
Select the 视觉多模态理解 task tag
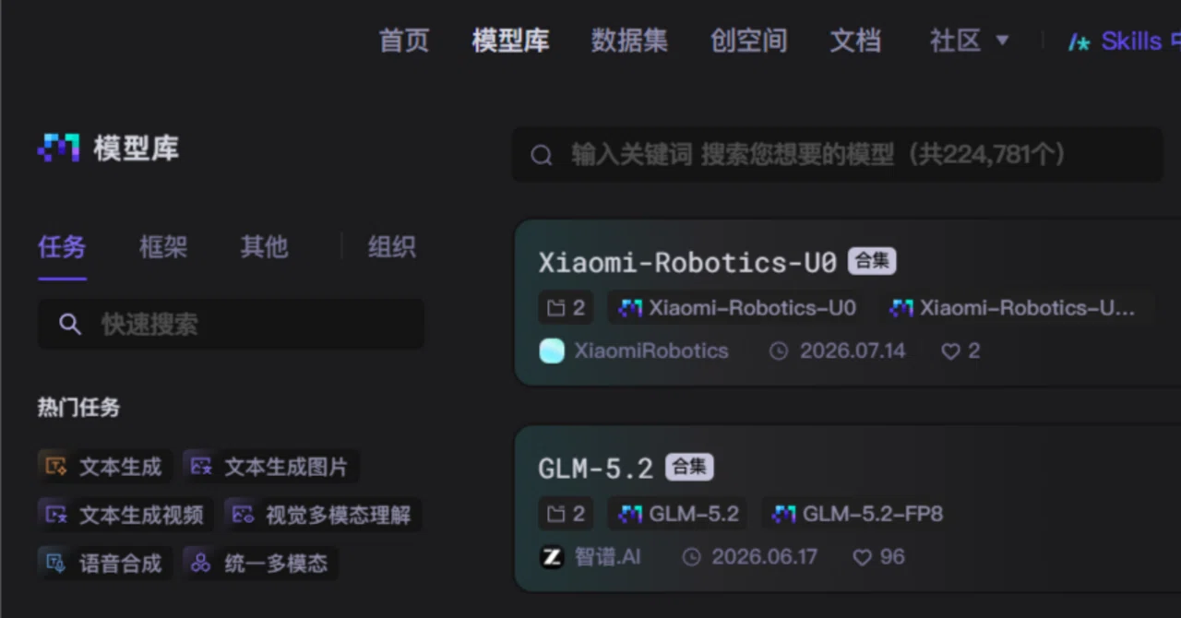pyautogui.click(x=323, y=515)
